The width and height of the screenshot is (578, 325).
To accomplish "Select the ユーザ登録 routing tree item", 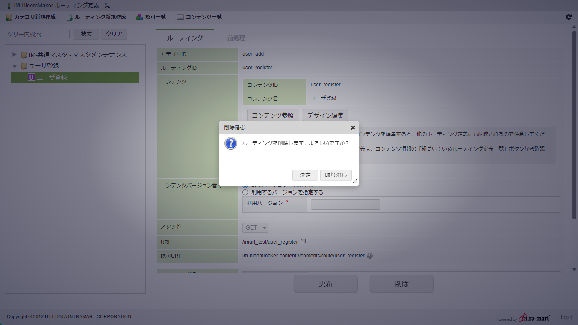I will 75,77.
